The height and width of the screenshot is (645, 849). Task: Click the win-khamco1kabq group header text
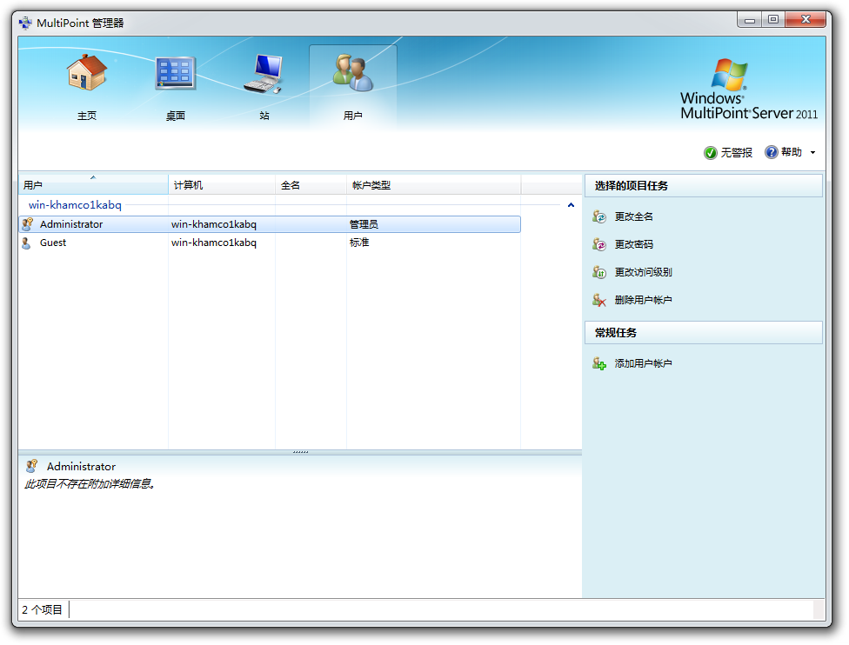(75, 205)
